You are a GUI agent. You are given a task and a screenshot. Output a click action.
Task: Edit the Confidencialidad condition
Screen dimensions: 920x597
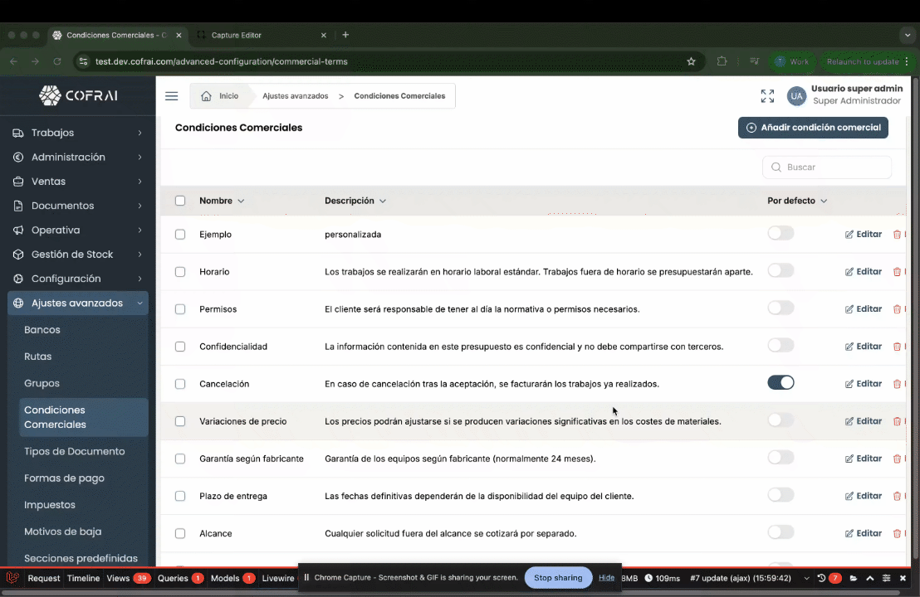point(863,347)
